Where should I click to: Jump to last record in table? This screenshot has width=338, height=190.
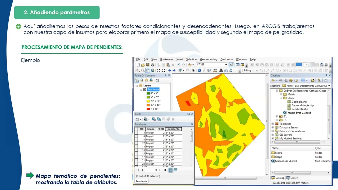[165, 170]
